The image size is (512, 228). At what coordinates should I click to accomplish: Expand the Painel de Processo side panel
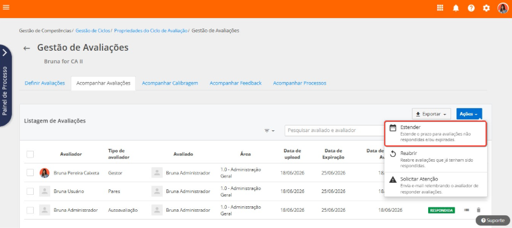(5, 86)
